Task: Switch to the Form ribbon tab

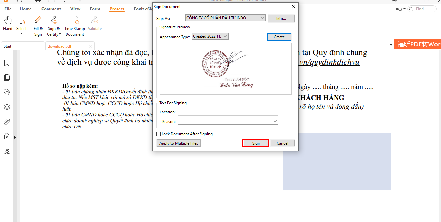Action: pyautogui.click(x=95, y=9)
